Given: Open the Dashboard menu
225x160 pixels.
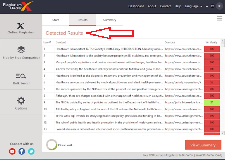Looking at the screenshot, I should (x=136, y=6).
